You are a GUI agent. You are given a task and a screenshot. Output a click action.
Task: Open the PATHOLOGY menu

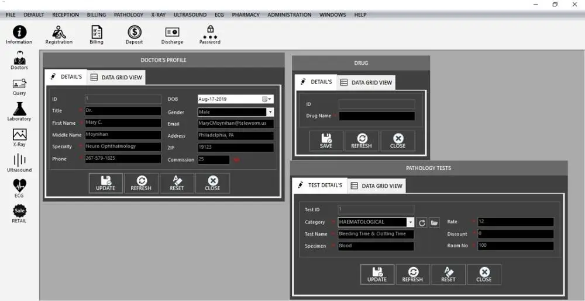(x=129, y=15)
